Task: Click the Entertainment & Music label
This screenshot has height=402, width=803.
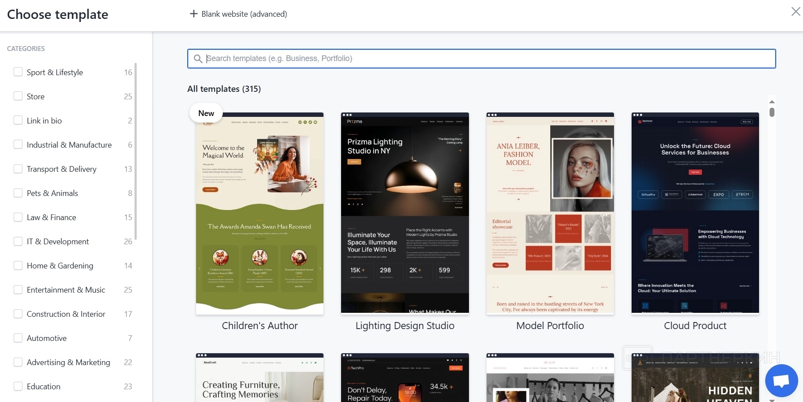Action: [x=66, y=290]
